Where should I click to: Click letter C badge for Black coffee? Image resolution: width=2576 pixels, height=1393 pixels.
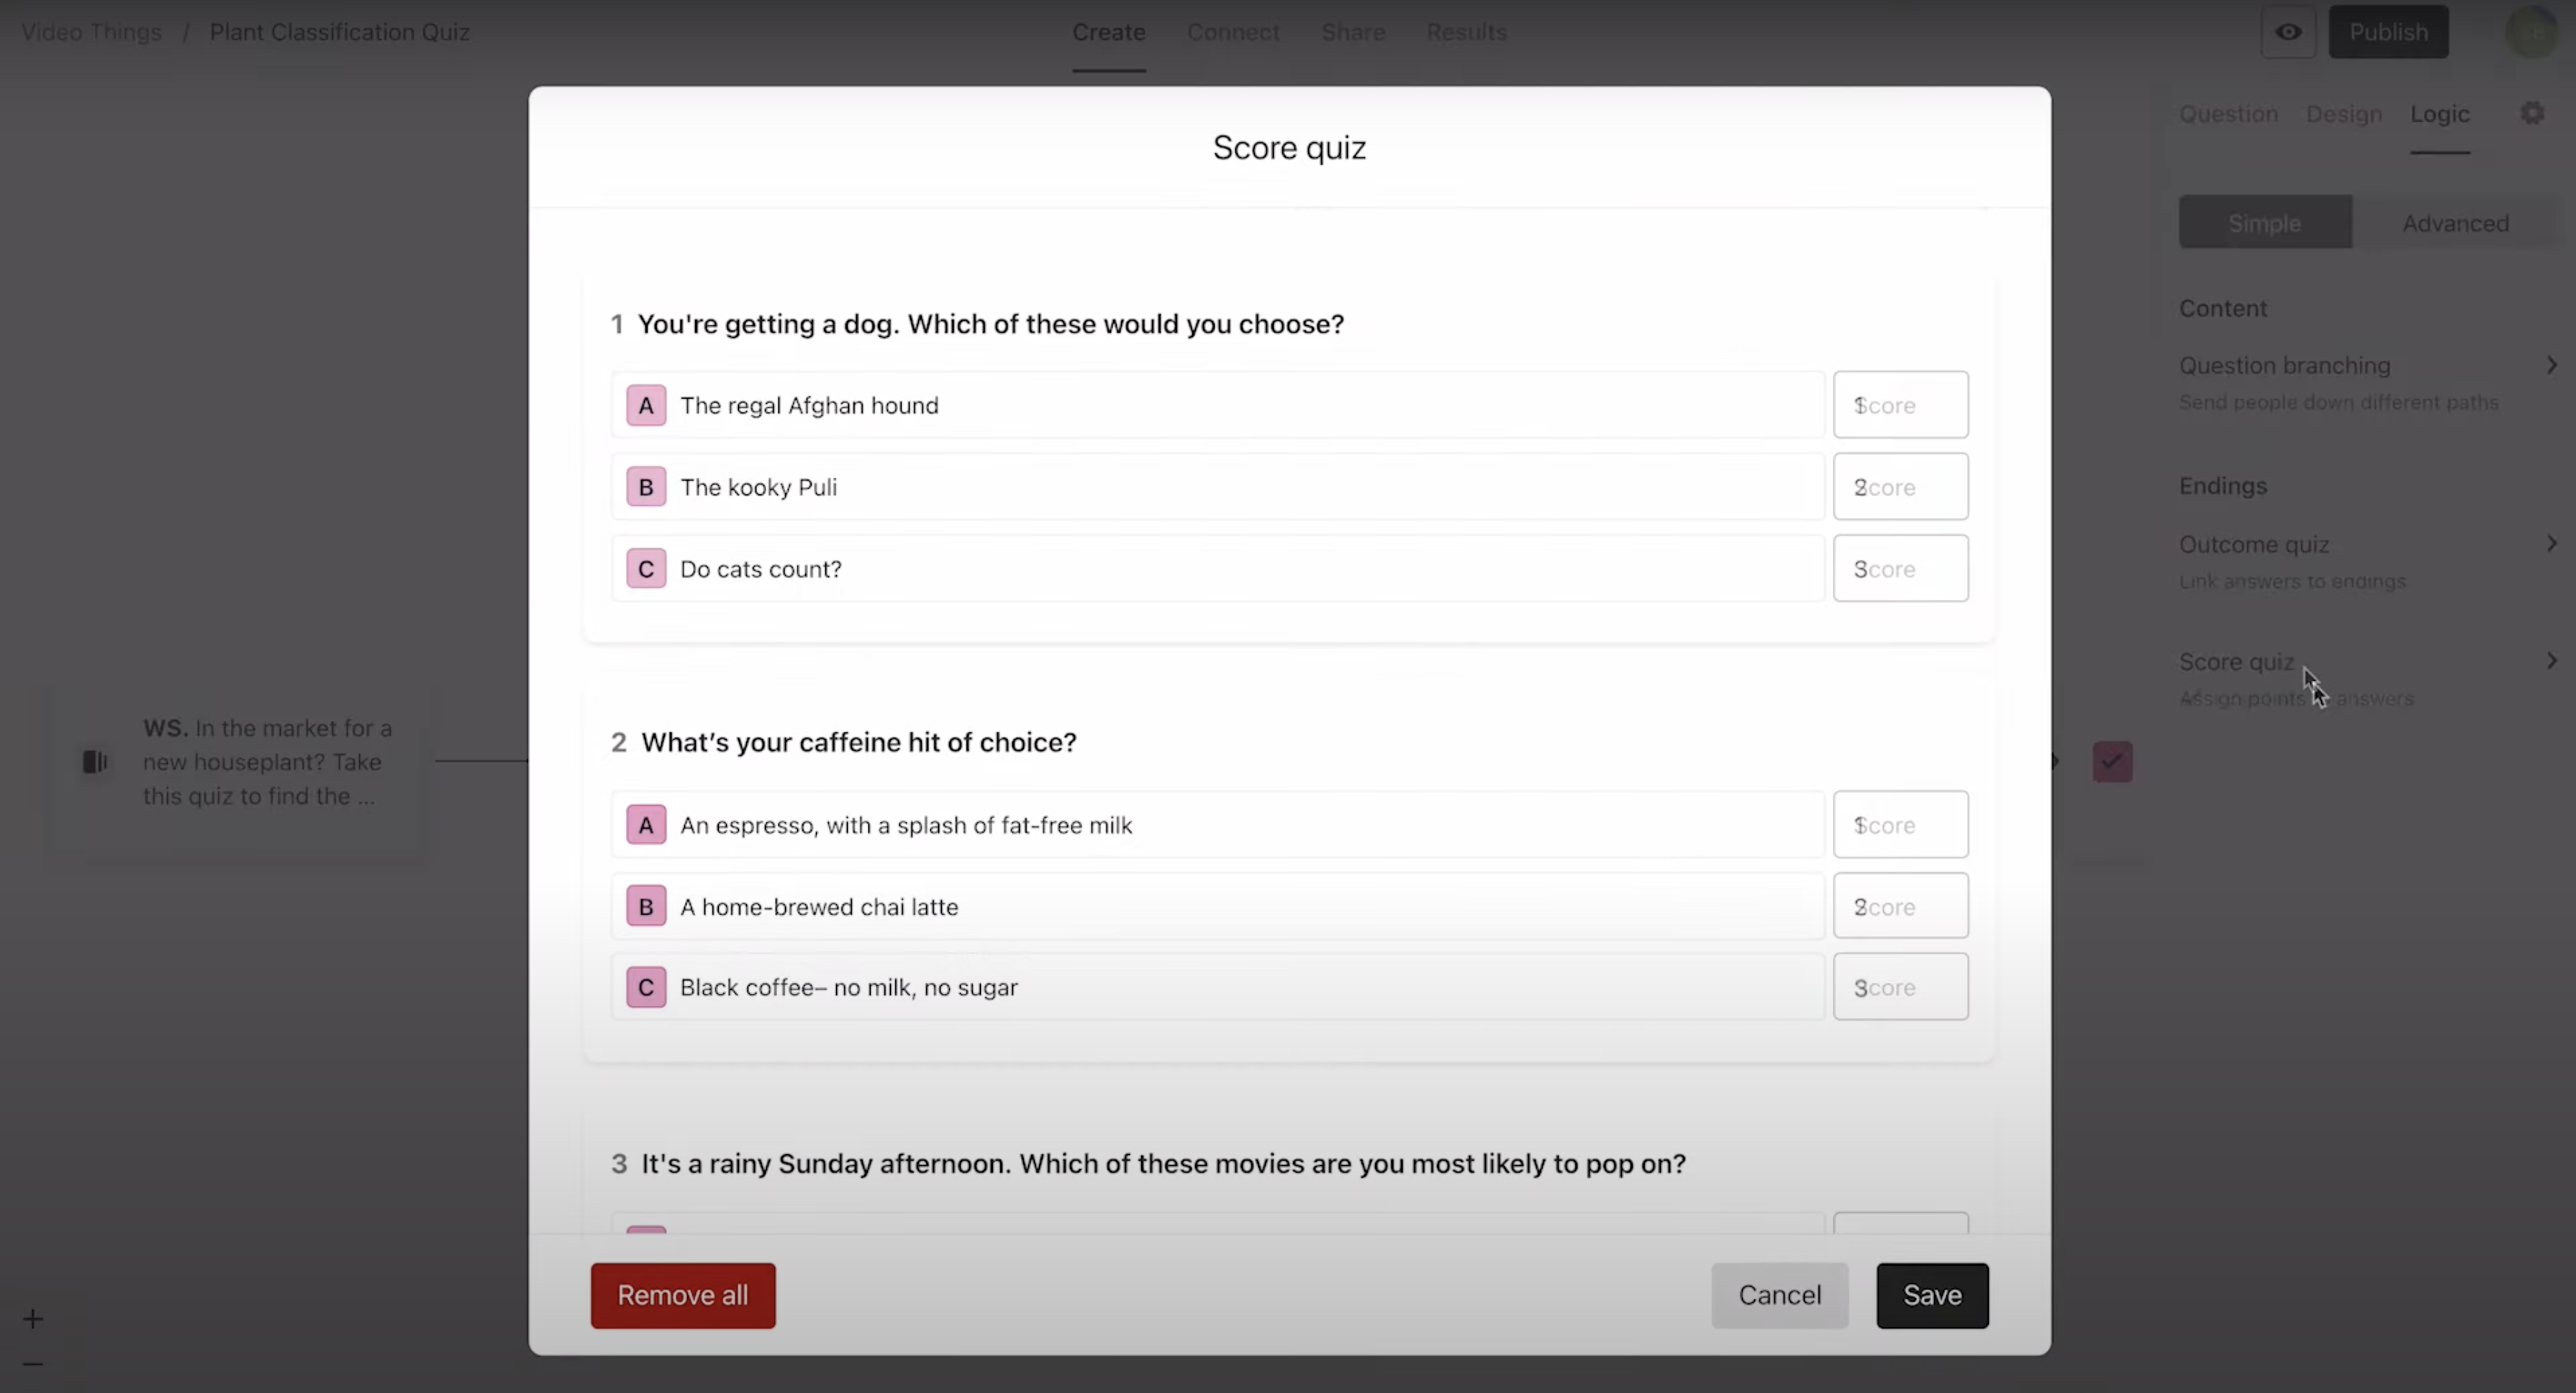click(x=646, y=988)
